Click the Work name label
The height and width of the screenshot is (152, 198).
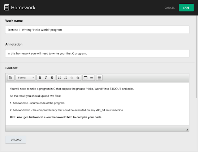pos(14,21)
